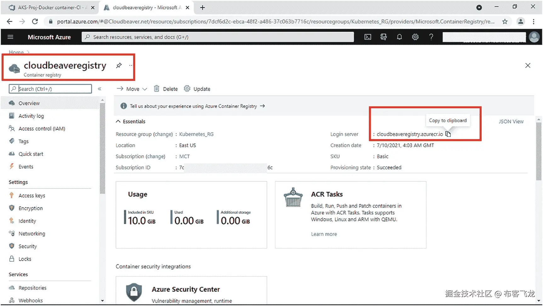Open the Kubernetes_RG resource group link
The image size is (543, 306).
click(x=196, y=134)
